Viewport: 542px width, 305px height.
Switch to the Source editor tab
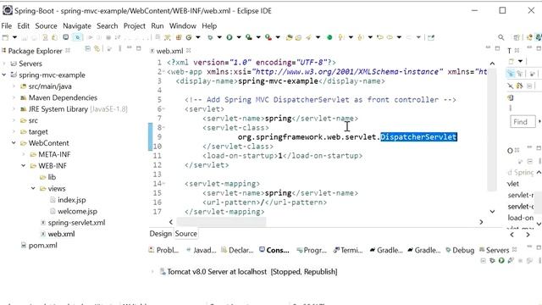(x=185, y=234)
